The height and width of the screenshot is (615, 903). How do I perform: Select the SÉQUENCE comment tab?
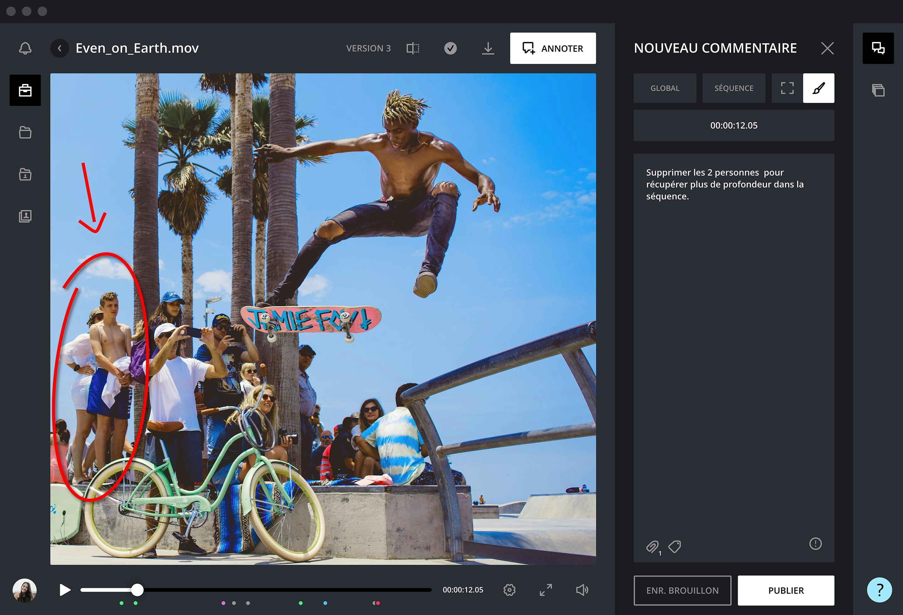[734, 88]
